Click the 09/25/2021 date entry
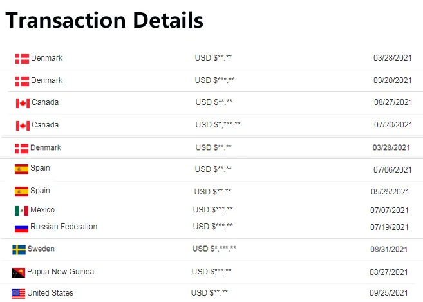This screenshot has height=302, width=423. click(x=389, y=293)
